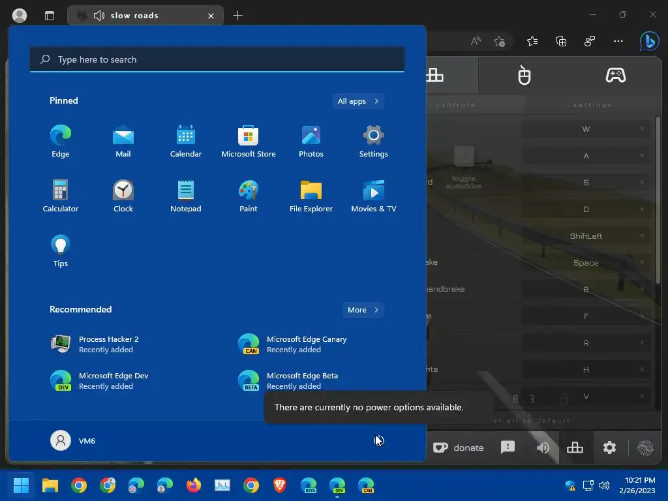
Task: Open the Collections icon
Action: (561, 41)
